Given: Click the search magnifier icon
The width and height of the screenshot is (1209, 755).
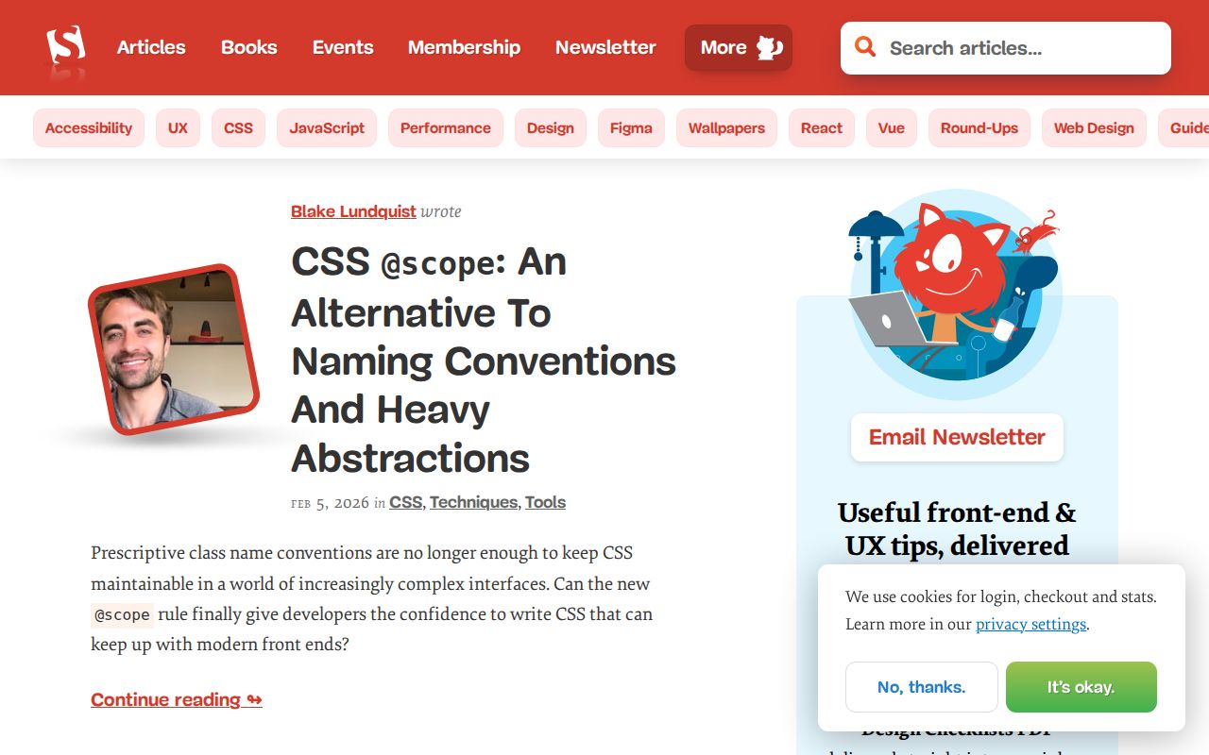Looking at the screenshot, I should click(864, 46).
